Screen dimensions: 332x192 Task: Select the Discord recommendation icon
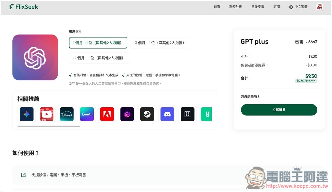click(x=167, y=114)
